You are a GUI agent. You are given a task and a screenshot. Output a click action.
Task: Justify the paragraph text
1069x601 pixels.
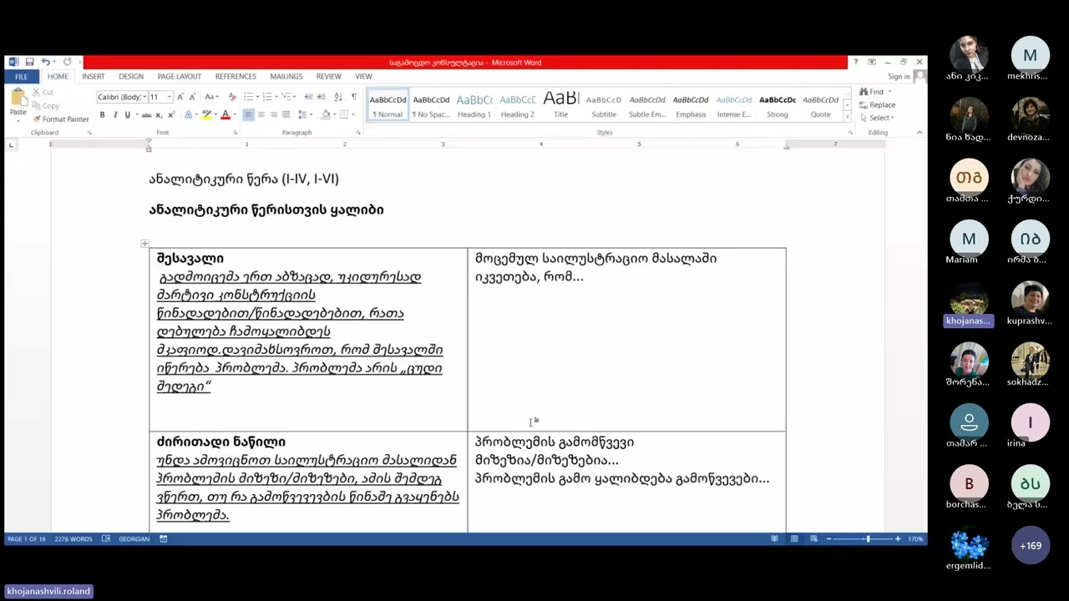[286, 115]
